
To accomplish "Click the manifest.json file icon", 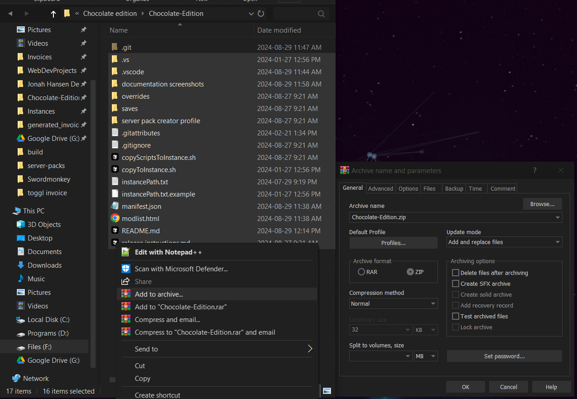I will (x=115, y=206).
